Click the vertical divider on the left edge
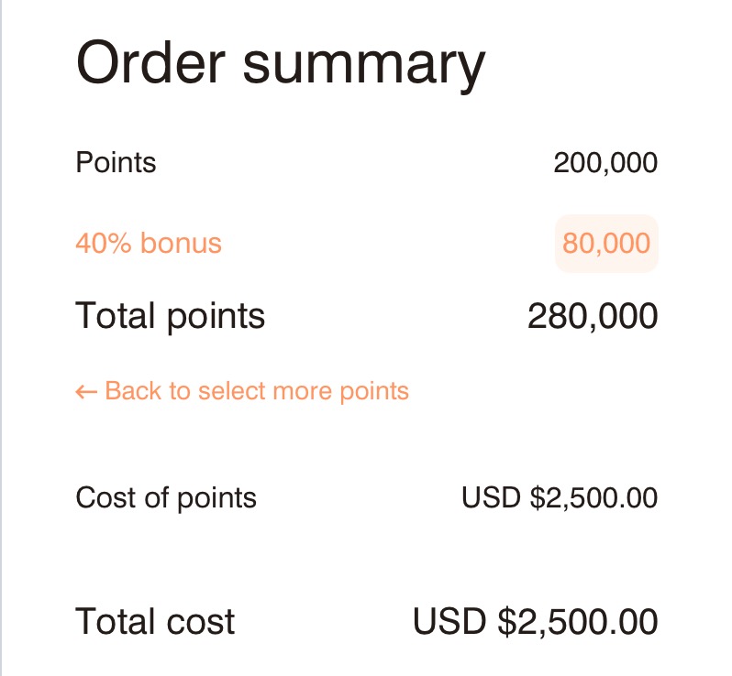Viewport: 732px width, 676px height. pyautogui.click(x=2, y=338)
